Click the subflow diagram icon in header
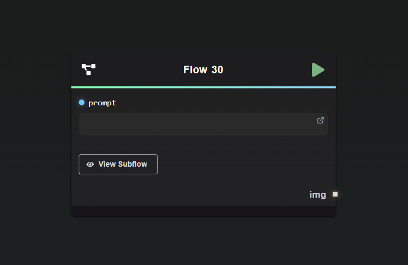This screenshot has width=408, height=265. pos(88,70)
